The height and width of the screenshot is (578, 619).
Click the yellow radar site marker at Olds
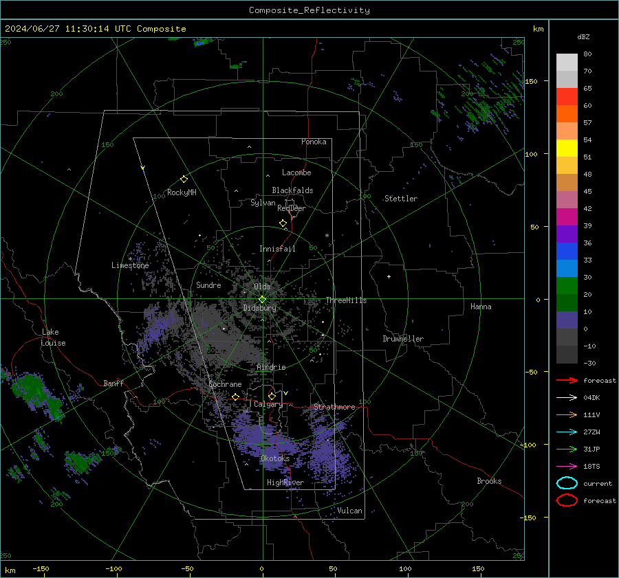[262, 299]
